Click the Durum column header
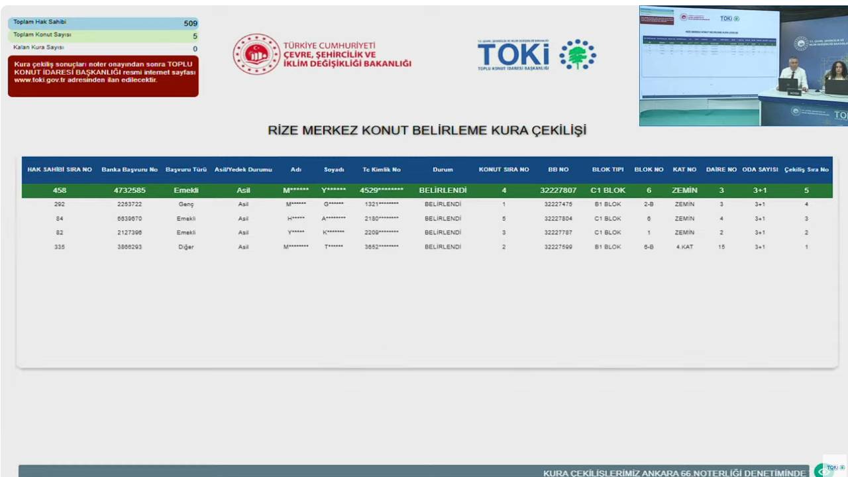The height and width of the screenshot is (477, 848). click(x=443, y=170)
